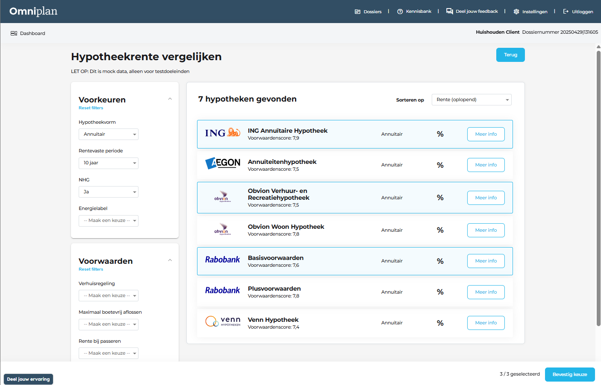Click the page vertical scrollbar thumb
The width and height of the screenshot is (601, 385).
598,188
